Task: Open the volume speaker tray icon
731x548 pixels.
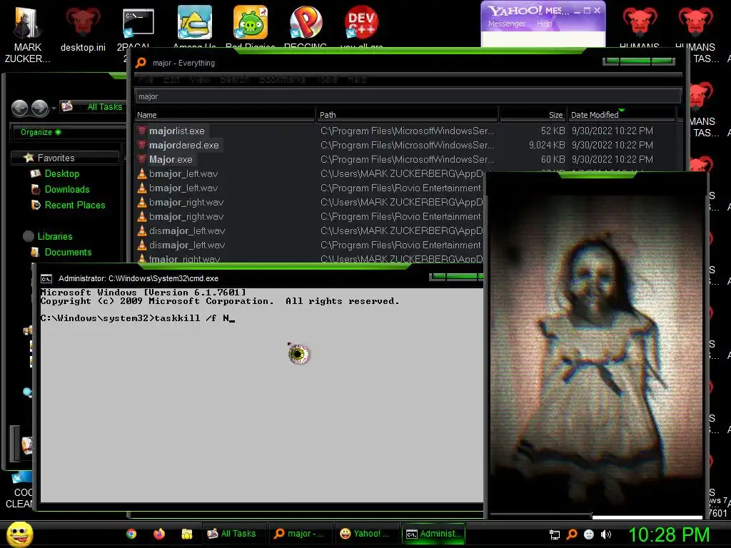Action: pos(606,534)
